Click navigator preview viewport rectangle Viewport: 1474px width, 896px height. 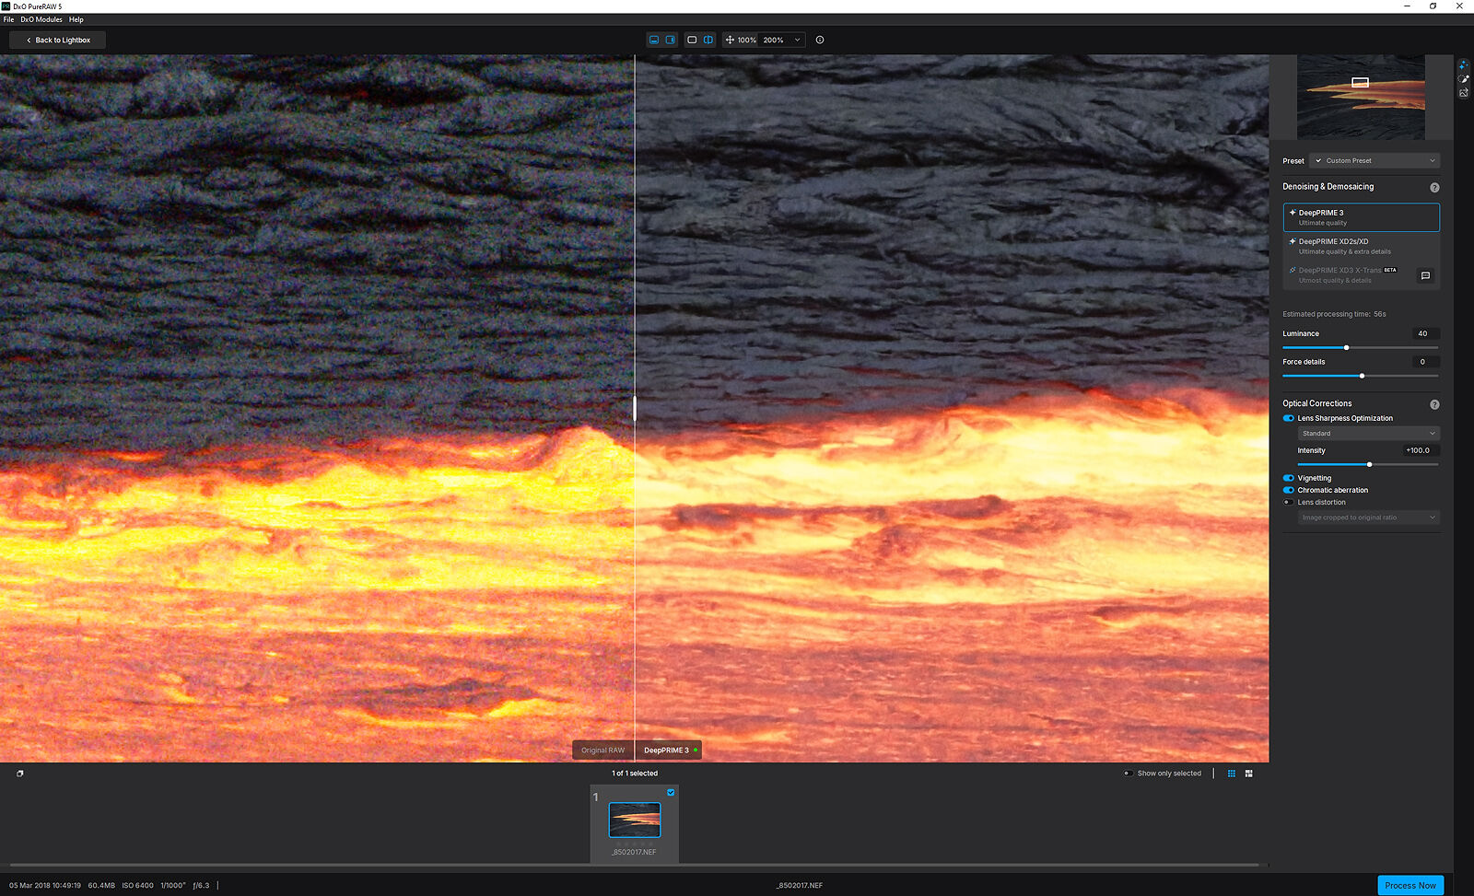coord(1360,82)
